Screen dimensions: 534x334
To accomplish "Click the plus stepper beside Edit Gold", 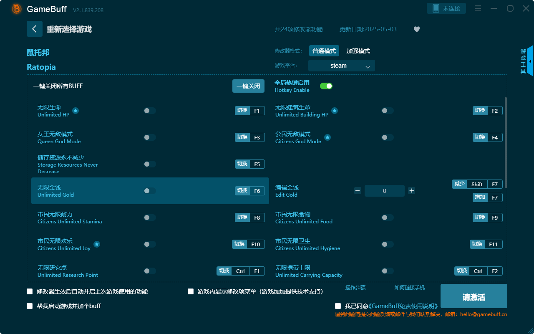I will [411, 190].
